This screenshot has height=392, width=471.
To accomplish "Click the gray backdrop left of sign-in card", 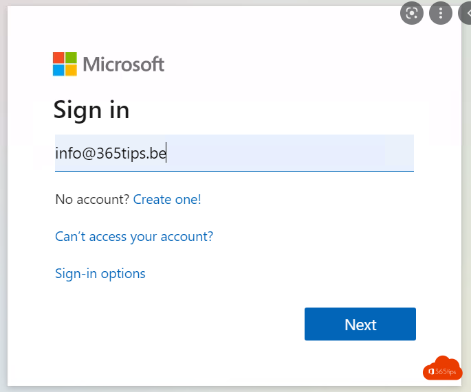I will (x=3, y=206).
